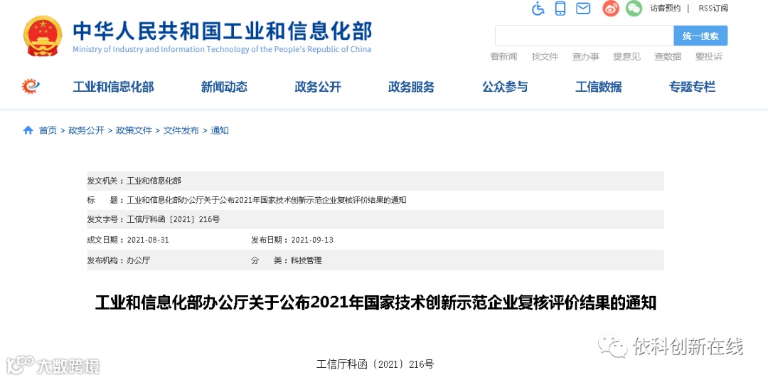Viewport: 768px width, 380px height.
Task: Click the gear logo beside navigation menu
Action: click(31, 87)
